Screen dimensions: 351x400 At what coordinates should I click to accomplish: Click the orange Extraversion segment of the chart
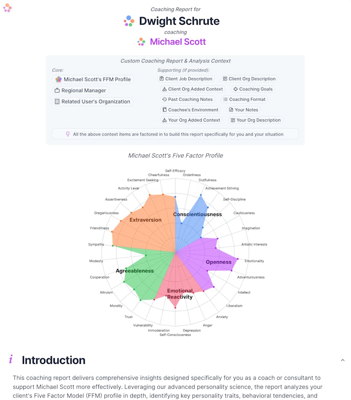click(x=146, y=219)
